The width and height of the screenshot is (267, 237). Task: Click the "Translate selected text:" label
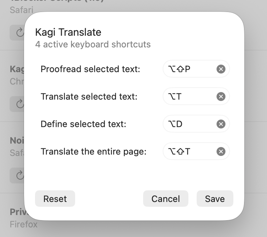[x=89, y=97]
